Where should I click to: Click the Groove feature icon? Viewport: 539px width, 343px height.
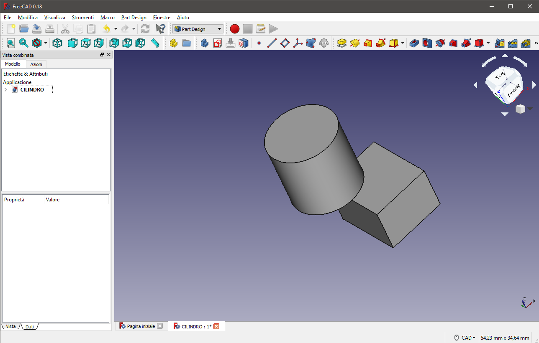point(440,43)
